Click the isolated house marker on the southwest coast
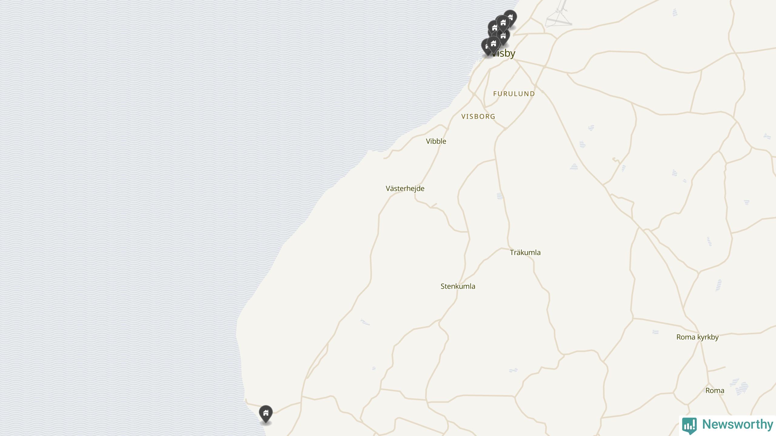 pos(266,414)
